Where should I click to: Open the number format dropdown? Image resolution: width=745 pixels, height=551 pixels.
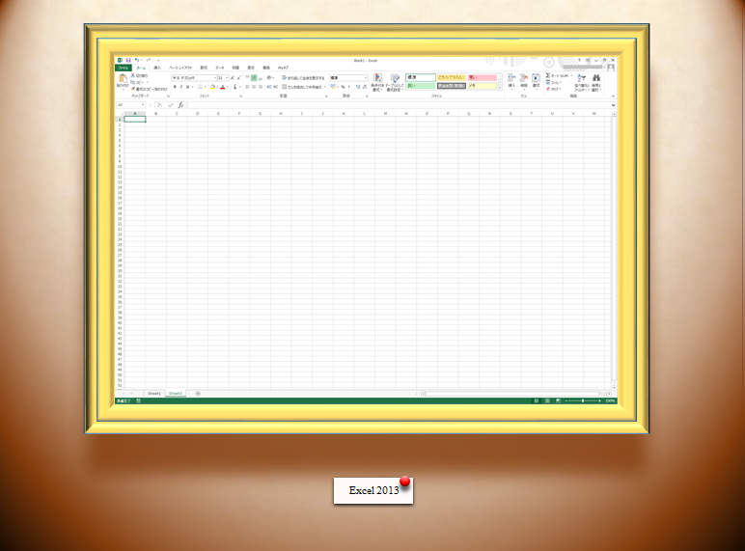click(x=366, y=78)
